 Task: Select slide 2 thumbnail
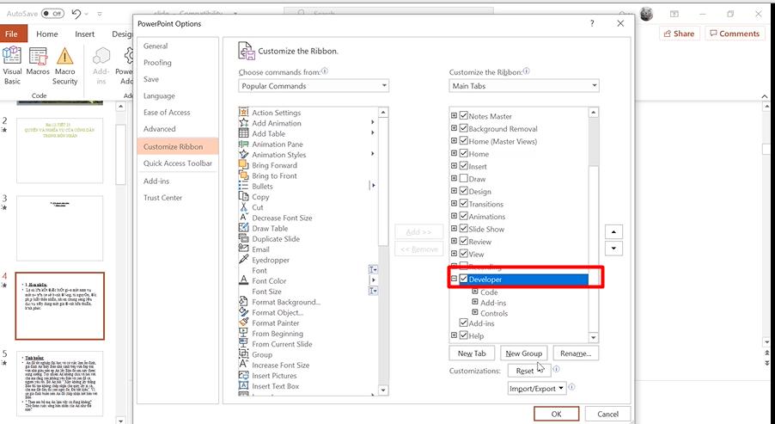(60, 151)
